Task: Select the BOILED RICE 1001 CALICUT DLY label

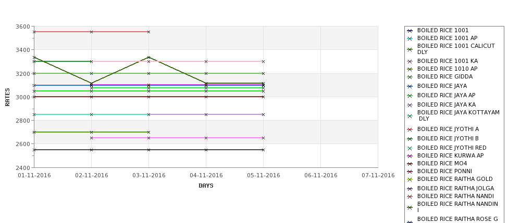Action: point(456,49)
